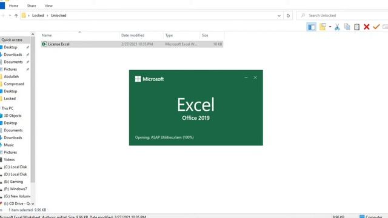
Task: Sort by Date modified column header
Action: coord(133,35)
